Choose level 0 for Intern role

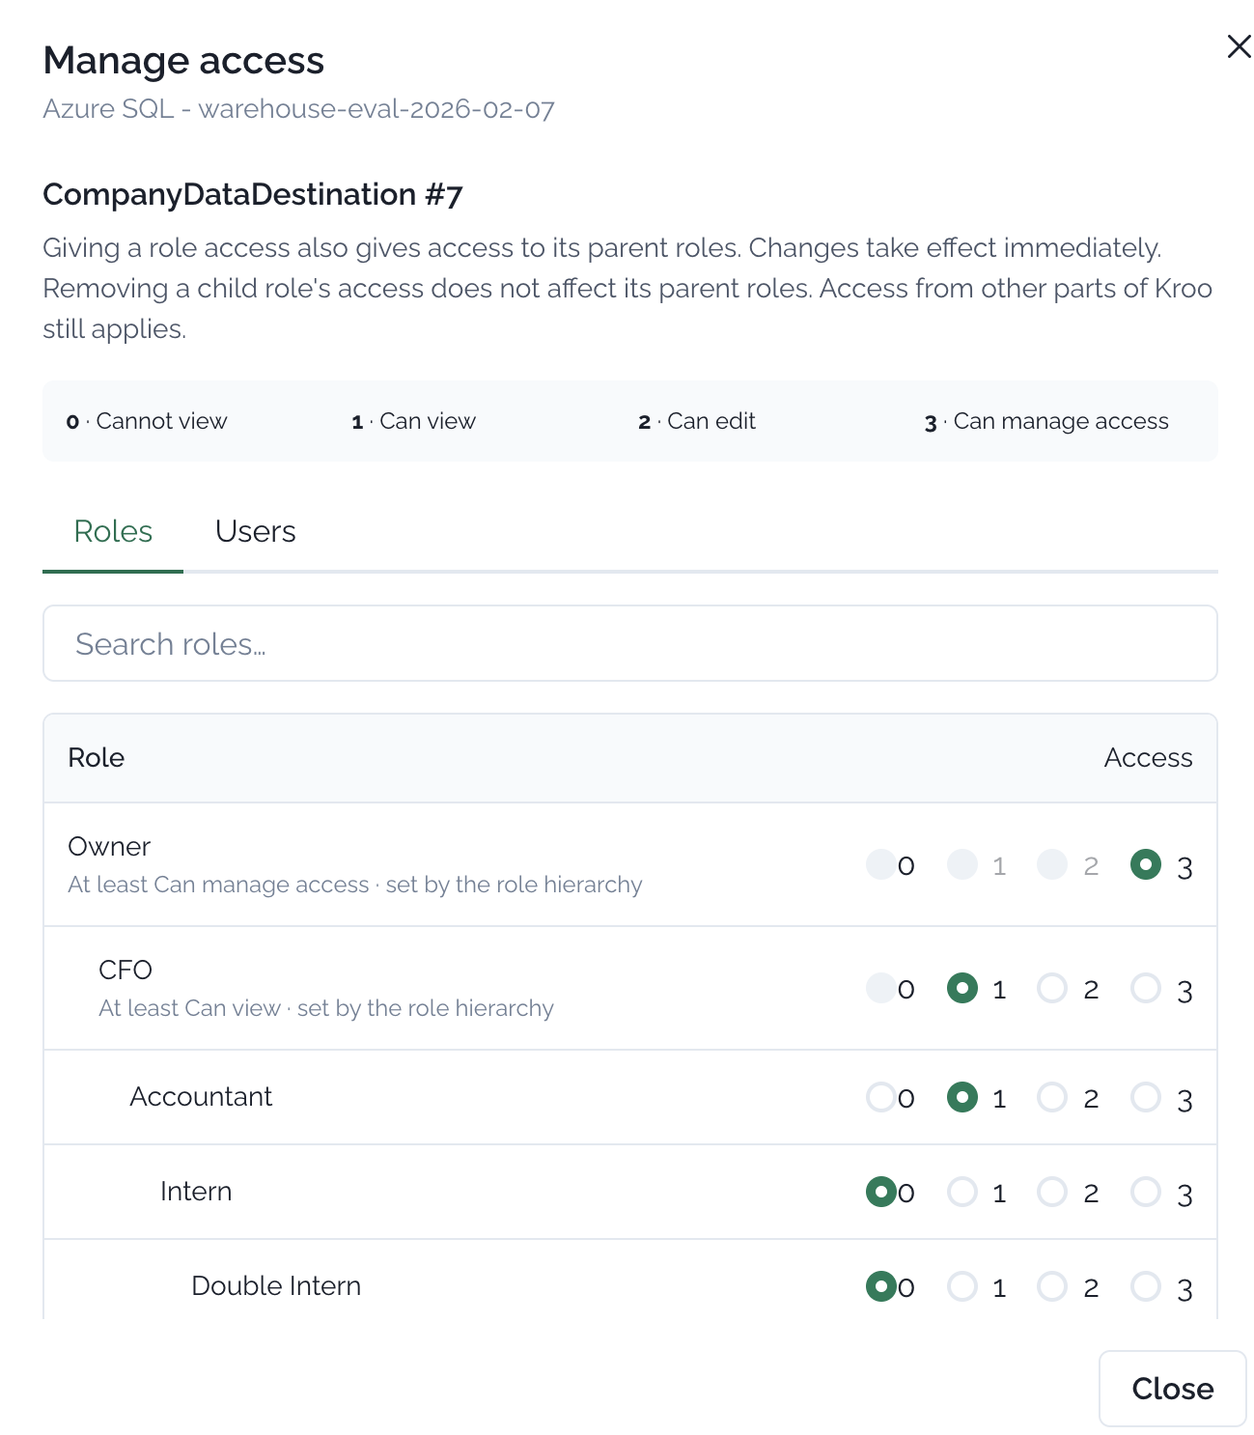881,1192
